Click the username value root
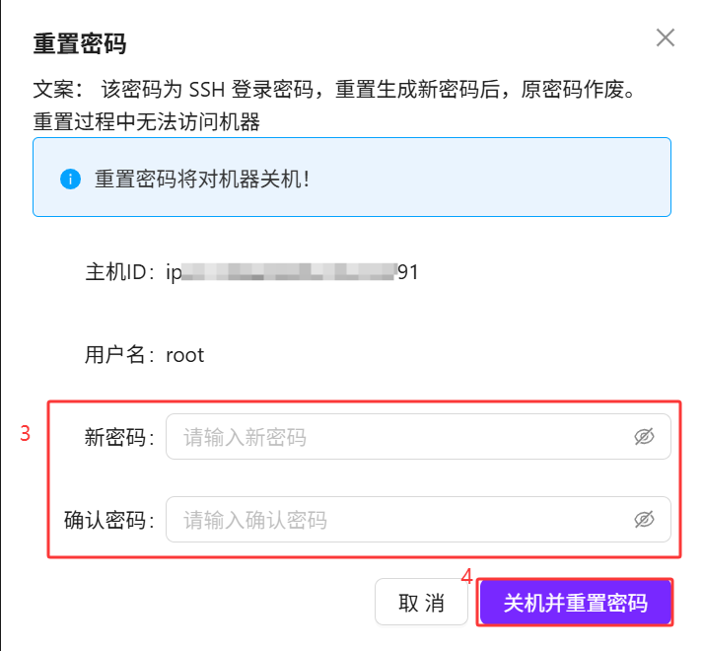Image resolution: width=703 pixels, height=651 pixels. click(x=184, y=355)
